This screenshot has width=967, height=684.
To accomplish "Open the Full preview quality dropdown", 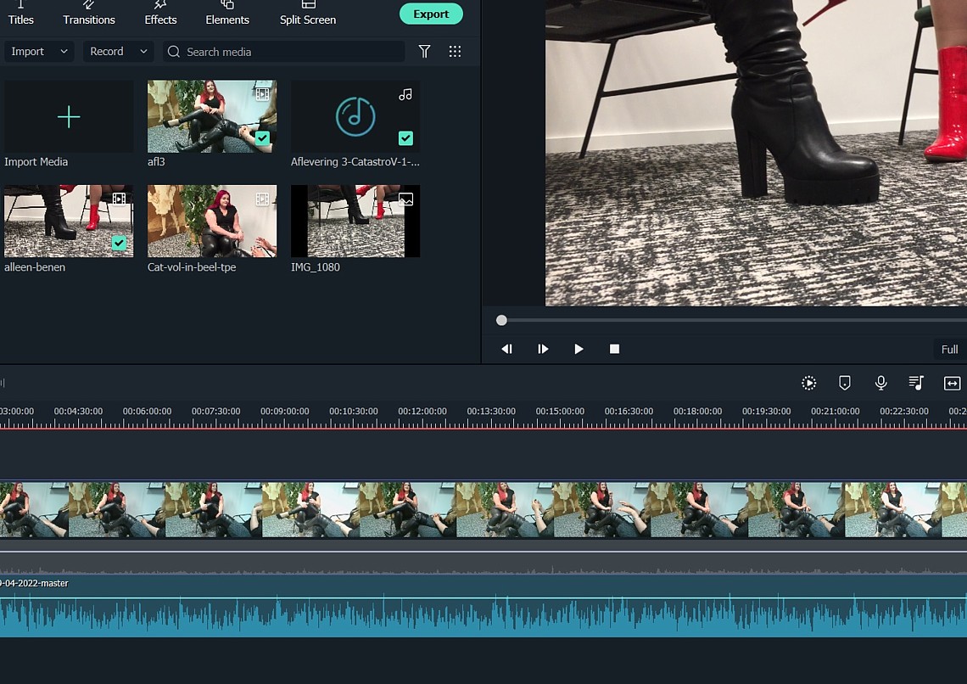I will [949, 350].
